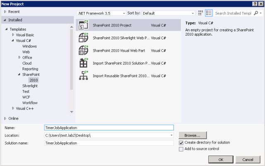Open the Sort by Default dropdown
The height and width of the screenshot is (166, 265).
point(169,13)
